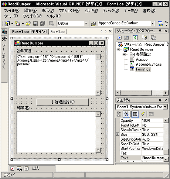Screen dimensions: 170x179
Task: Click Properties icon in Solution Explorer toolbar
Action: click(x=153, y=38)
